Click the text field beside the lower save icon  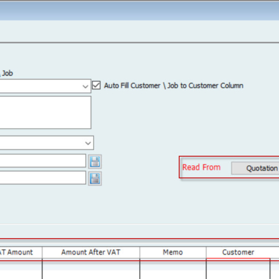pos(43,177)
